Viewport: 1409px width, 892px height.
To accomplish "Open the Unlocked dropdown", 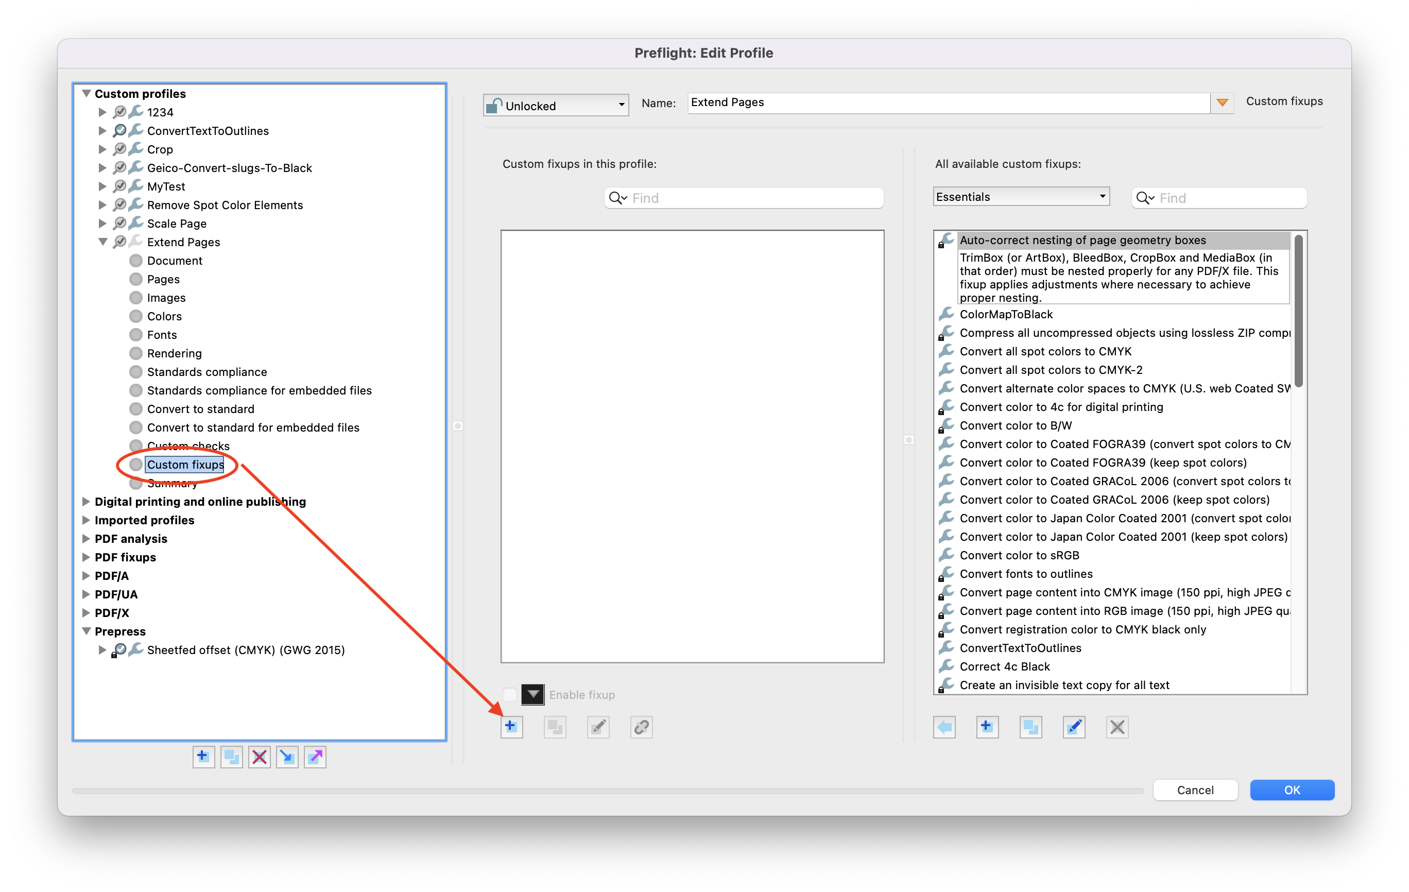I will tap(555, 106).
